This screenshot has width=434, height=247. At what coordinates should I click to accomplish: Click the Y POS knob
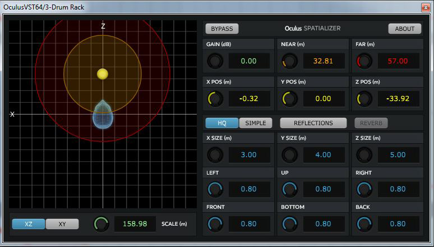[290, 99]
